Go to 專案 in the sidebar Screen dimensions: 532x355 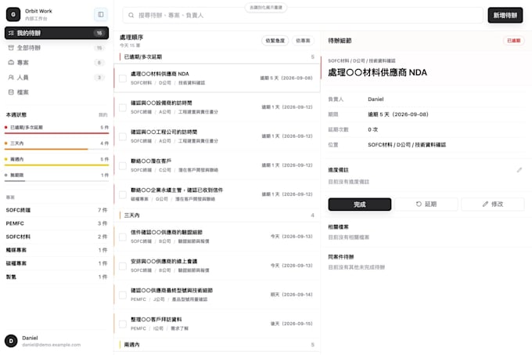56,63
